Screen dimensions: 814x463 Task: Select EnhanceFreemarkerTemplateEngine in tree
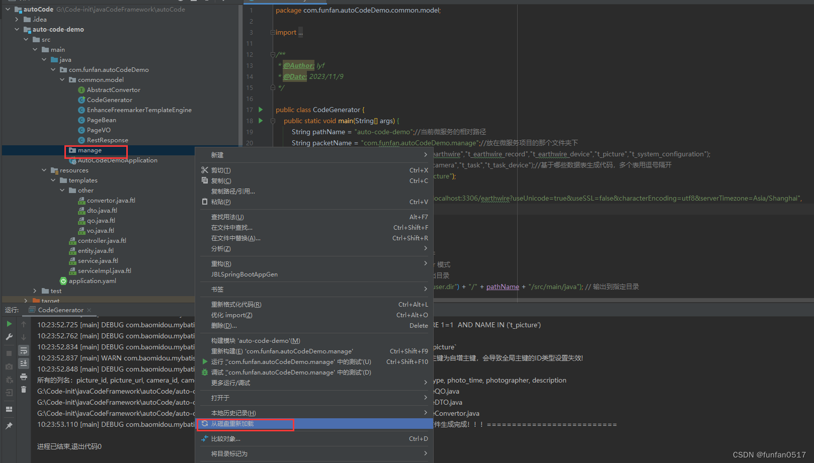click(x=139, y=110)
